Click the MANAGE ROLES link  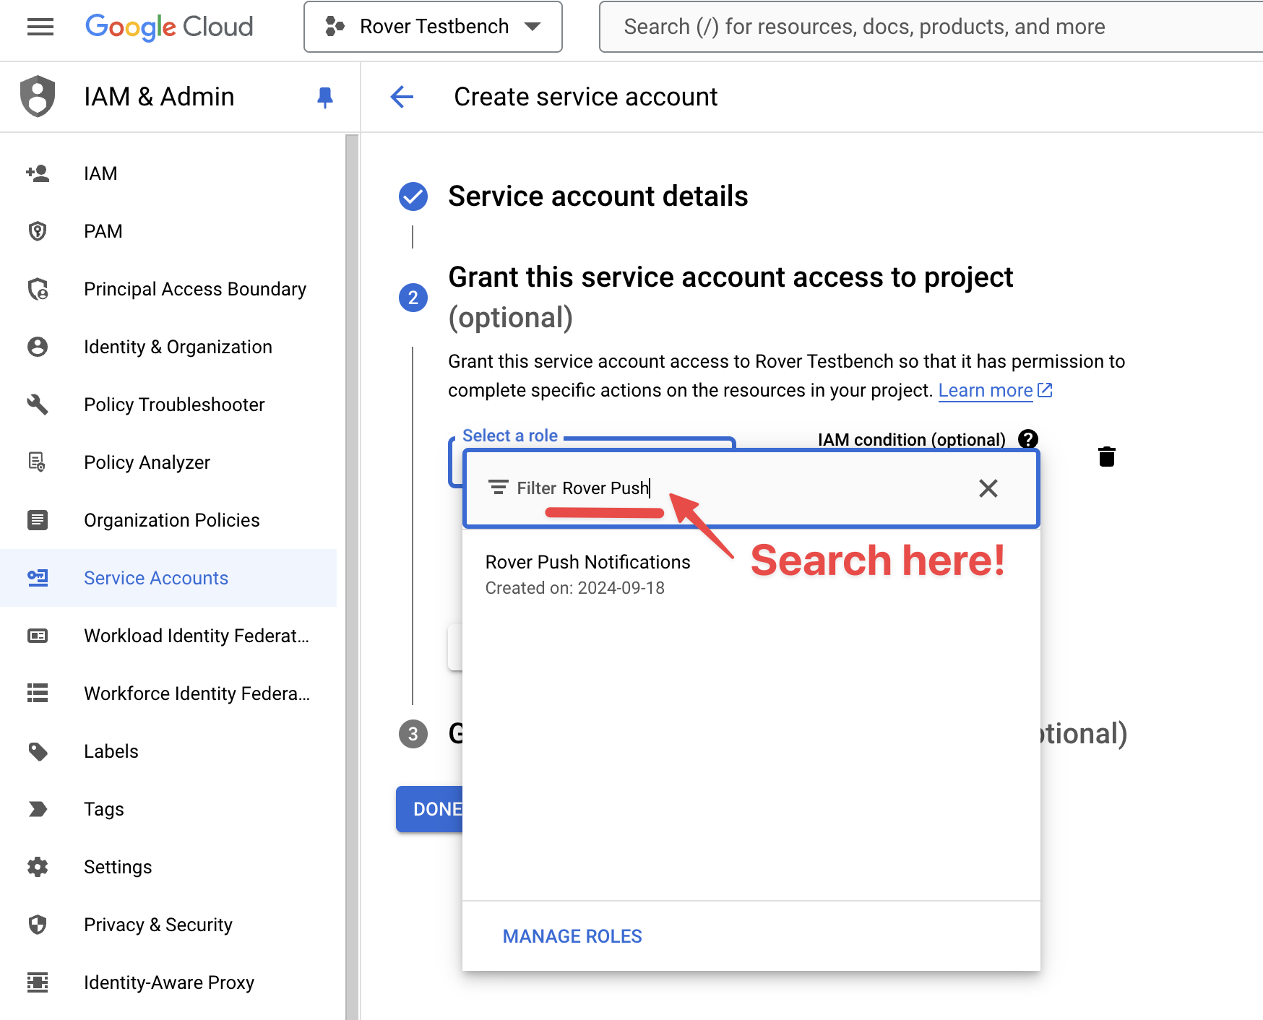[572, 936]
